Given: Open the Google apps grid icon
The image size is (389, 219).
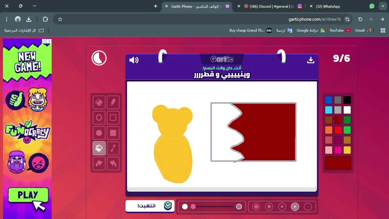Looking at the screenshot, I should click(383, 30).
